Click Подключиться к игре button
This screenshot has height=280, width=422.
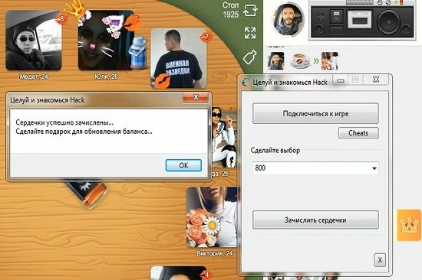click(x=315, y=113)
